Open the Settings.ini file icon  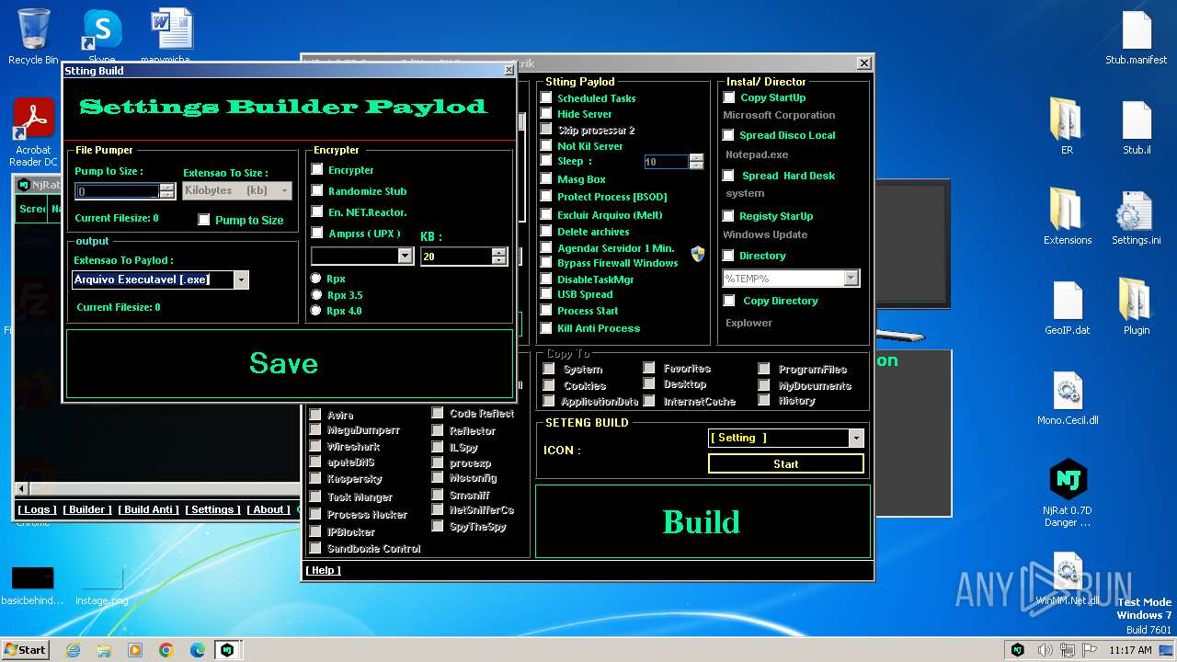click(1137, 216)
